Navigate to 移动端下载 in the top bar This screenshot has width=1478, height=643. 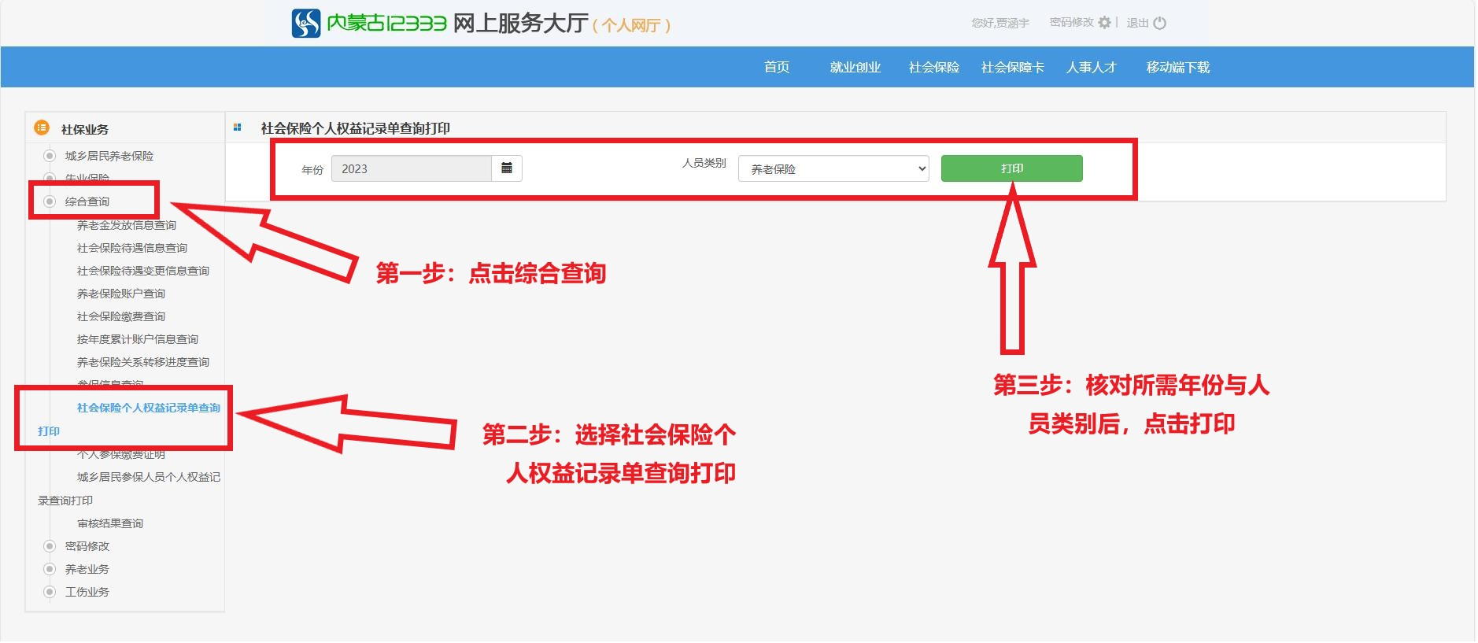coord(1177,68)
